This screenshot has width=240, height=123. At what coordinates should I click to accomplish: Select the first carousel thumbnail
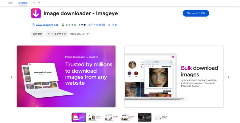click(79, 117)
